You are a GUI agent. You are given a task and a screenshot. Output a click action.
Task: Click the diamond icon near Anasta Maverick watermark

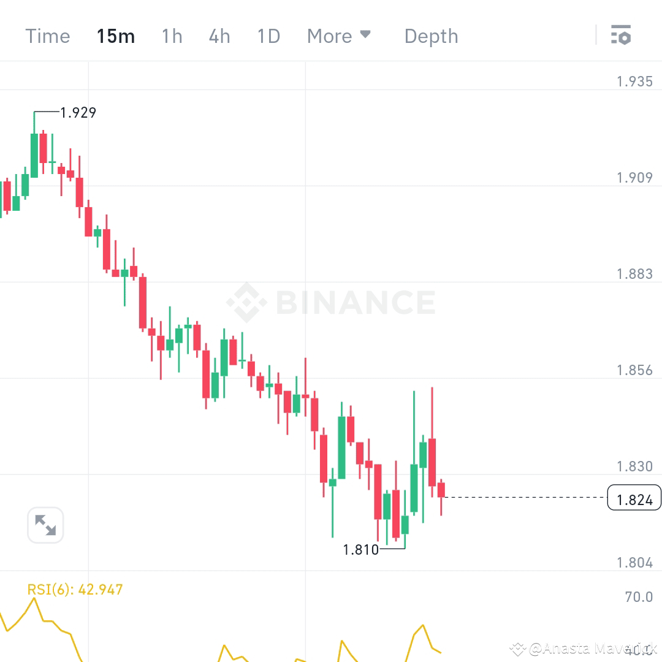517,648
